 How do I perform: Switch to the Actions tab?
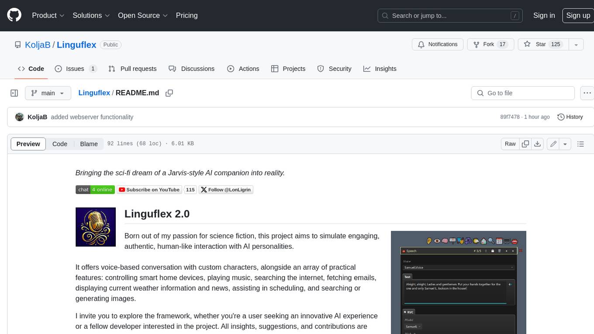(243, 69)
